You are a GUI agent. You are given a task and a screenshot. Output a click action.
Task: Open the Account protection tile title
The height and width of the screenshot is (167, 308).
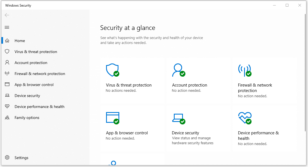coord(190,85)
